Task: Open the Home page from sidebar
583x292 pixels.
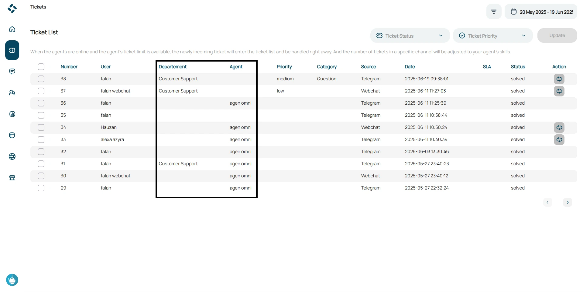Action: click(x=12, y=29)
